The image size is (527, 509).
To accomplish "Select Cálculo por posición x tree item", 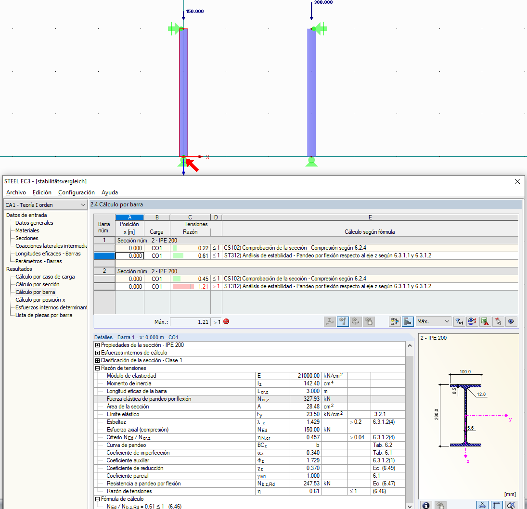I will [40, 300].
